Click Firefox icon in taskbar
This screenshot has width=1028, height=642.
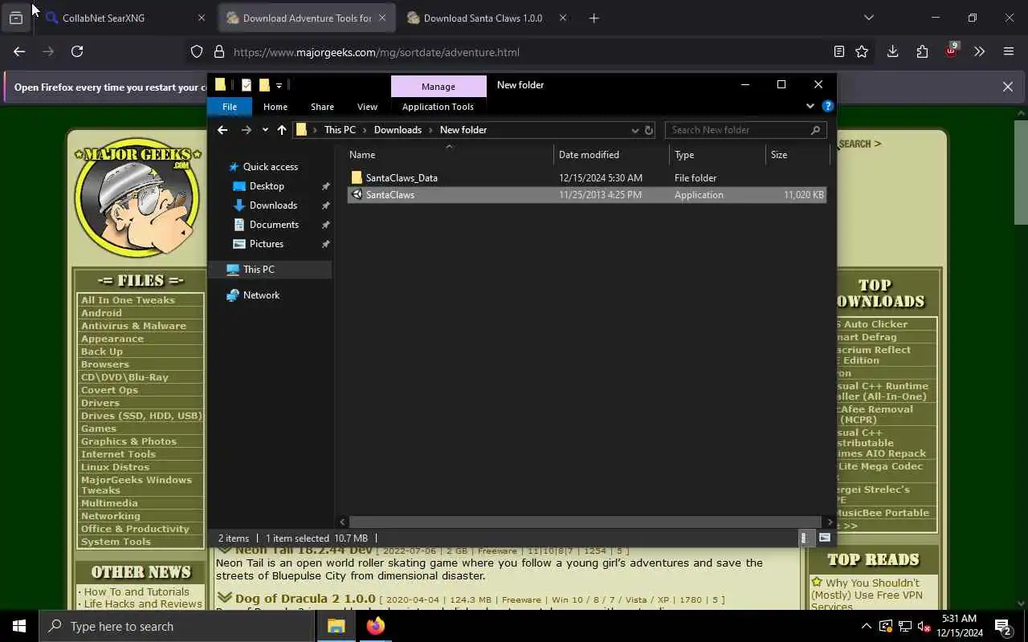point(375,626)
